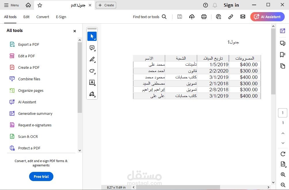The width and height of the screenshot is (289, 190).
Task: Print the document with the printer icon
Action: coord(204,17)
